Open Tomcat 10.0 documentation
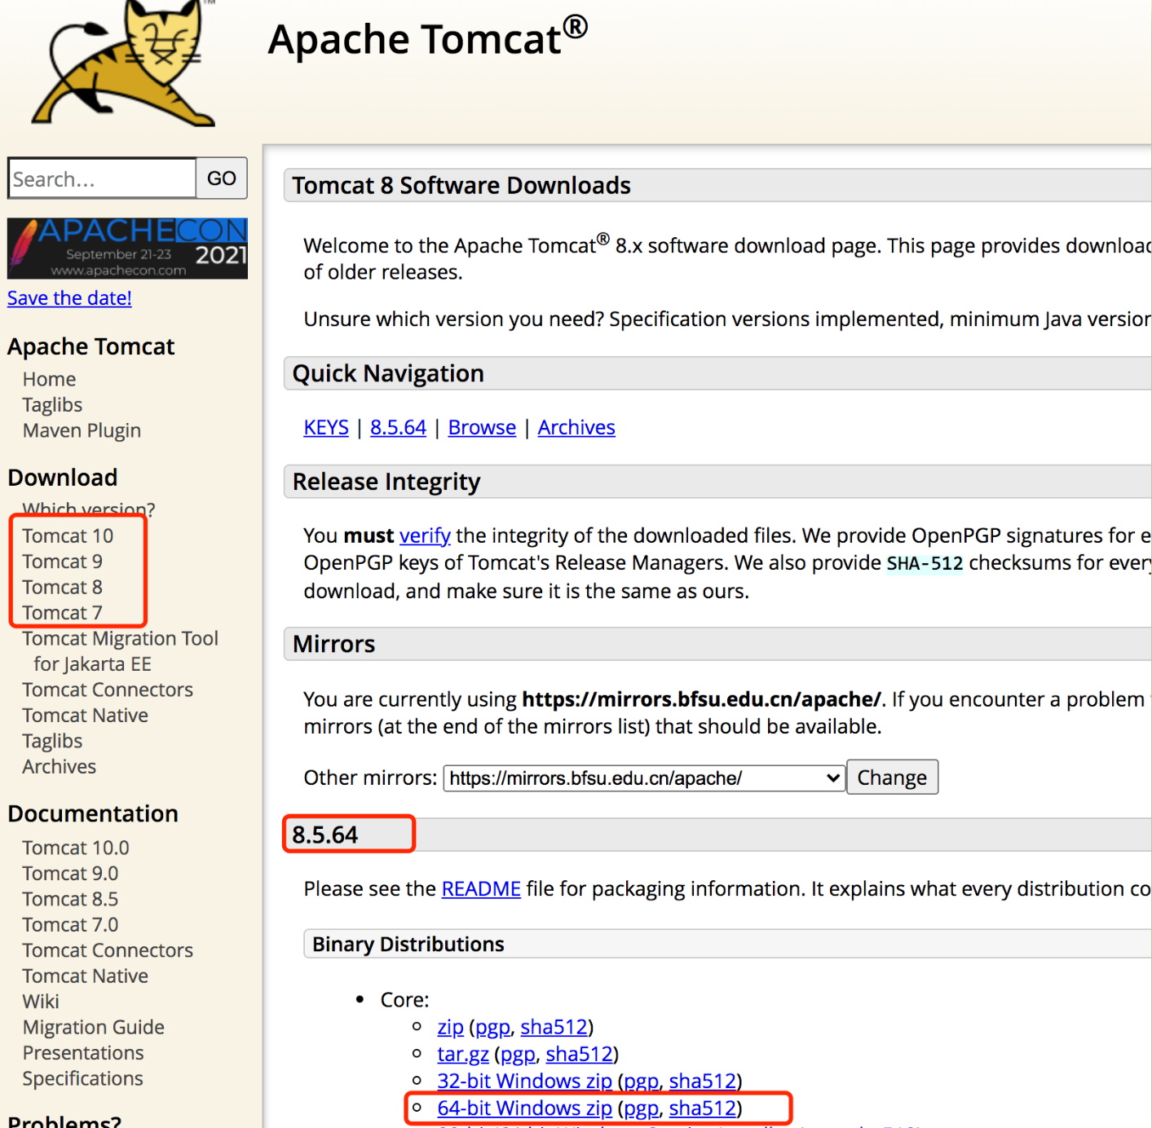Viewport: 1152px width, 1128px height. click(x=76, y=848)
